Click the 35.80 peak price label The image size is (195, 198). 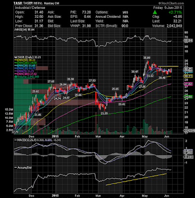click(147, 58)
